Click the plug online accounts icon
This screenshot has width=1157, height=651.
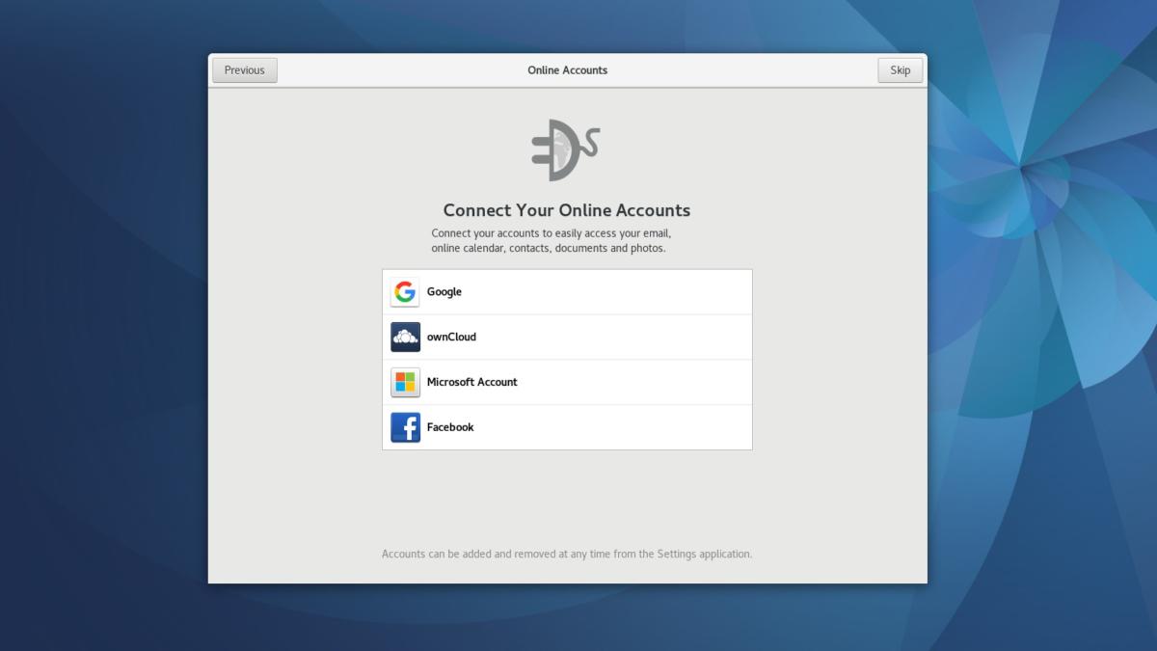[x=566, y=150]
